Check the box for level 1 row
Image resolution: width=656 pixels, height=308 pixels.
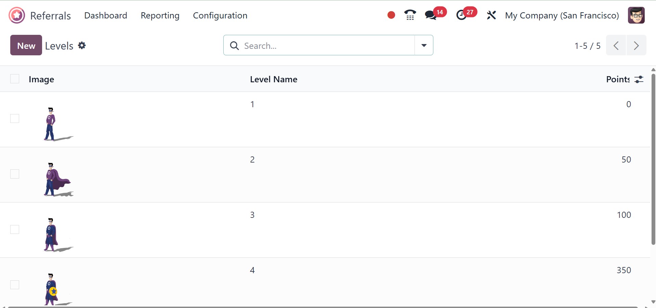15,118
